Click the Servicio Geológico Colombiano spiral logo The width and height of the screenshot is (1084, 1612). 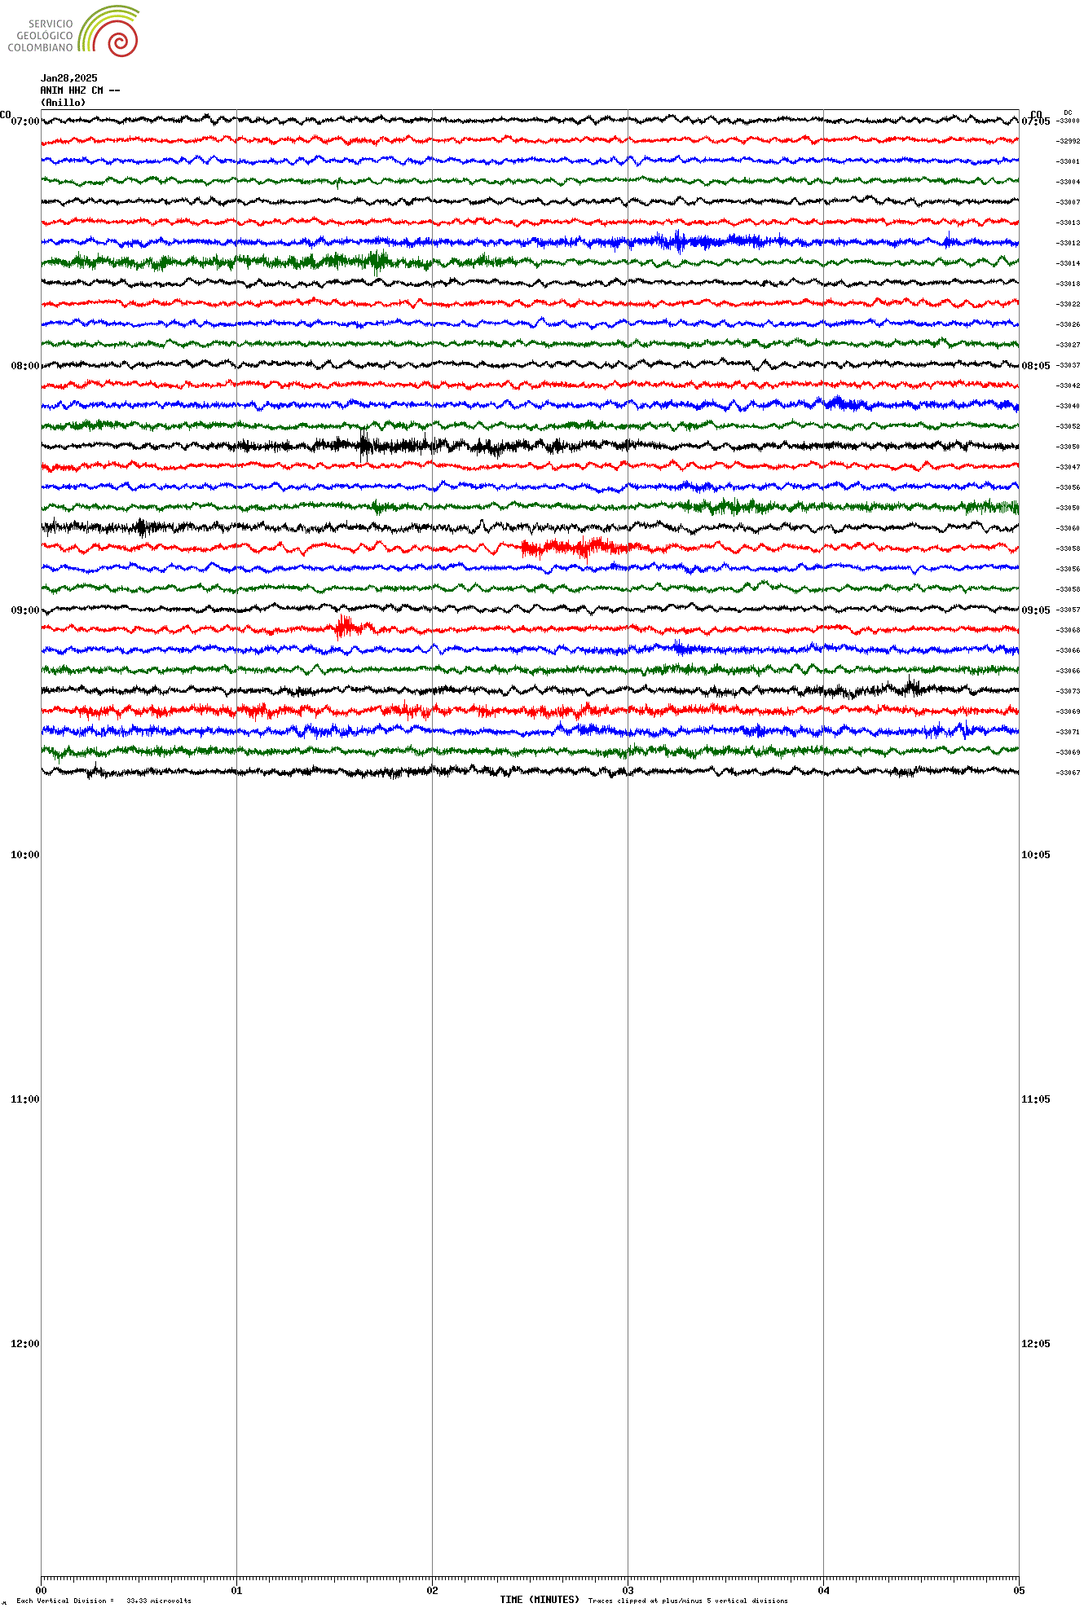109,31
